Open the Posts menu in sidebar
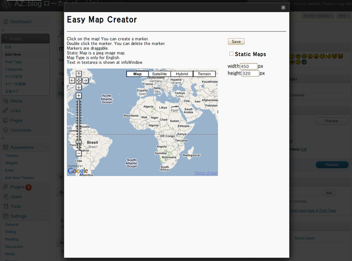The width and height of the screenshot is (352, 261). (16, 39)
